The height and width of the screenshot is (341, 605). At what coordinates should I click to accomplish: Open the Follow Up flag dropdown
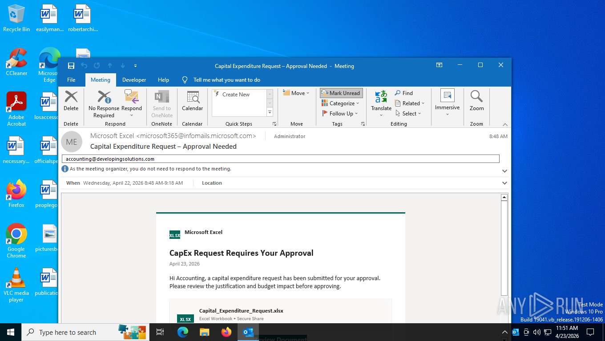[x=340, y=114]
